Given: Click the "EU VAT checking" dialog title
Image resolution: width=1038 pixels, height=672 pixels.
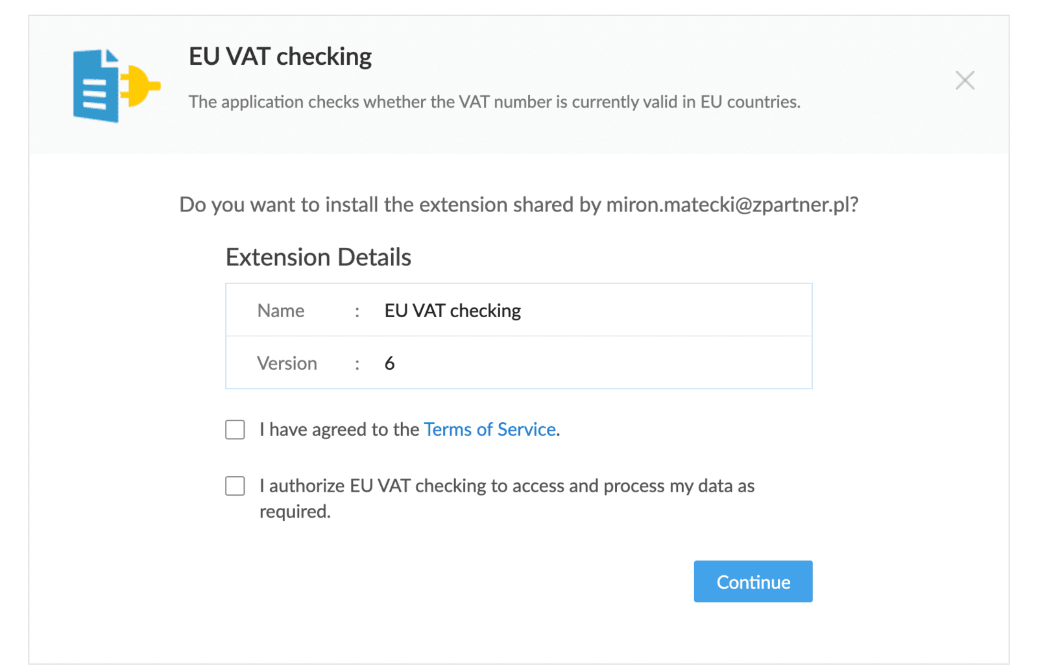Looking at the screenshot, I should tap(280, 57).
